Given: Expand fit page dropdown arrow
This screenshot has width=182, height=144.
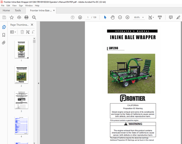Looking at the screenshot, I should pyautogui.click(x=153, y=17).
